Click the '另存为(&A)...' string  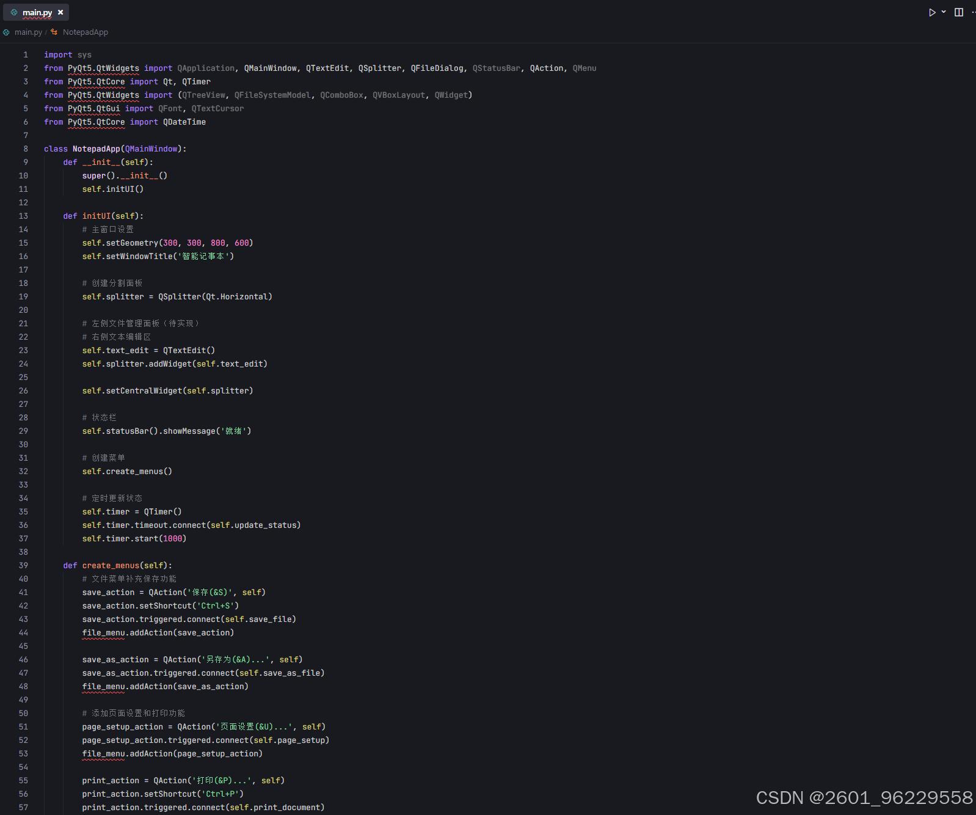[236, 660]
